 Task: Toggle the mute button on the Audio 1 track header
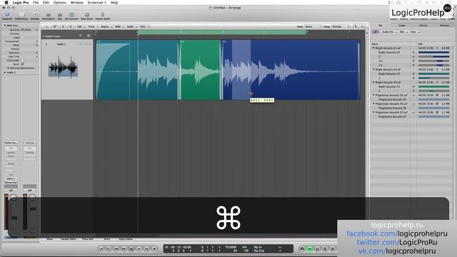81,44
